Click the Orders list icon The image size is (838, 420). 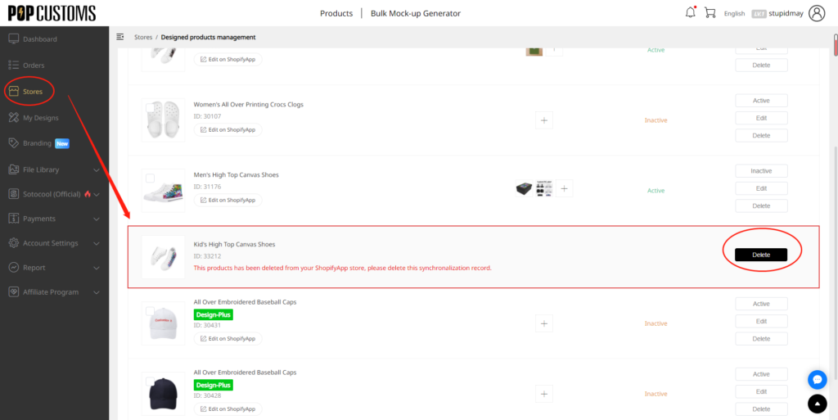[x=14, y=65]
